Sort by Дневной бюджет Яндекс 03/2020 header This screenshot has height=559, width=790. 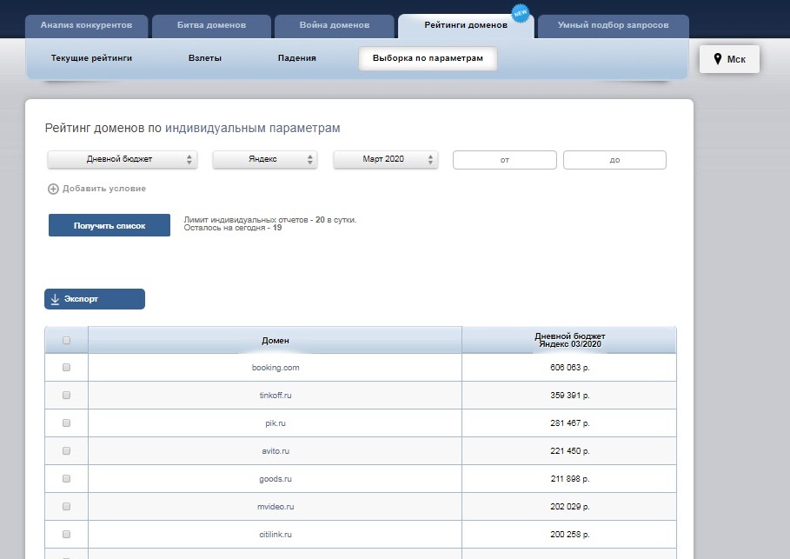[570, 340]
